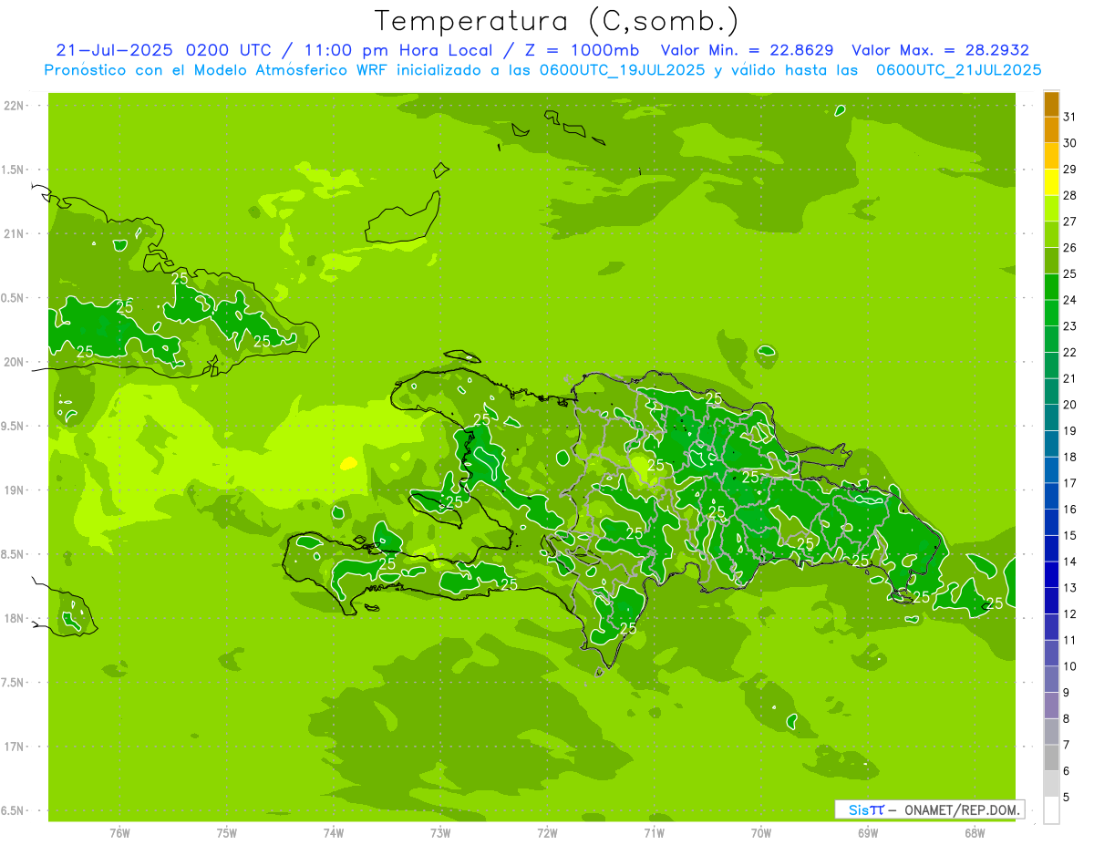Click the legend value 16

(1070, 510)
